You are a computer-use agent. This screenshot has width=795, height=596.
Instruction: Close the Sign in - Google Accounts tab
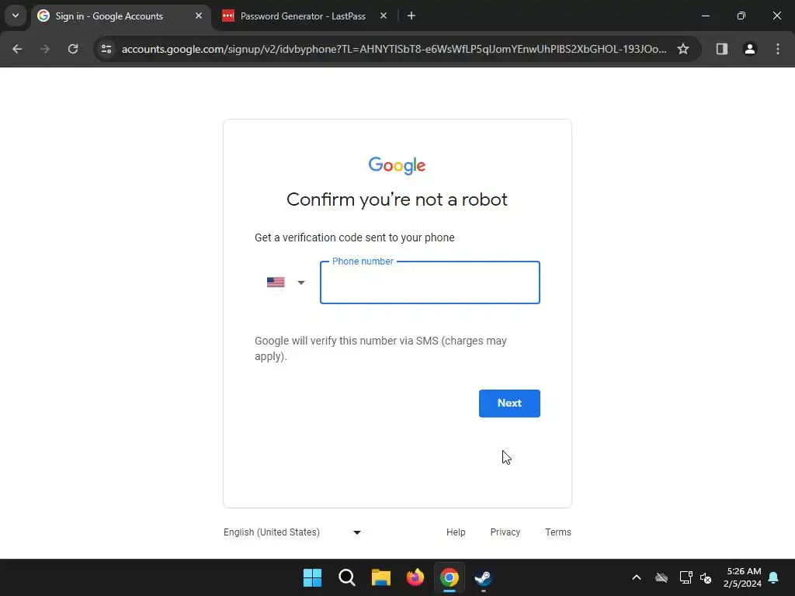point(199,16)
